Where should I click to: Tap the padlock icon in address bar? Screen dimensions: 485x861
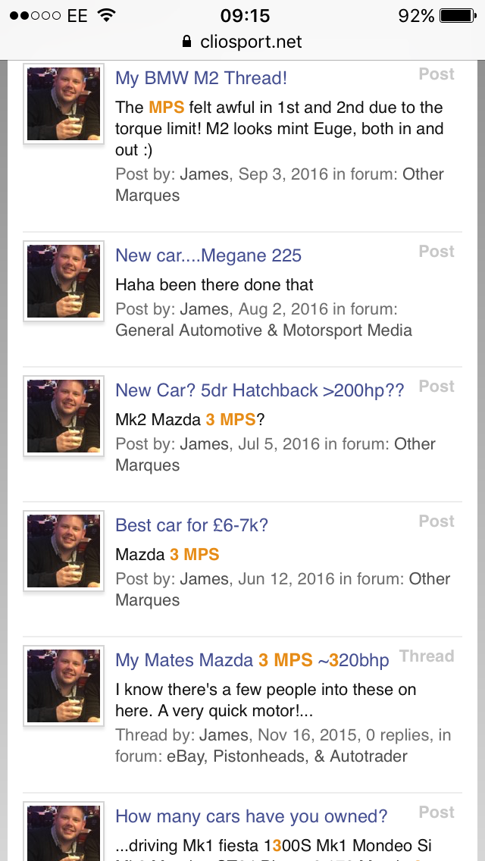click(x=186, y=42)
